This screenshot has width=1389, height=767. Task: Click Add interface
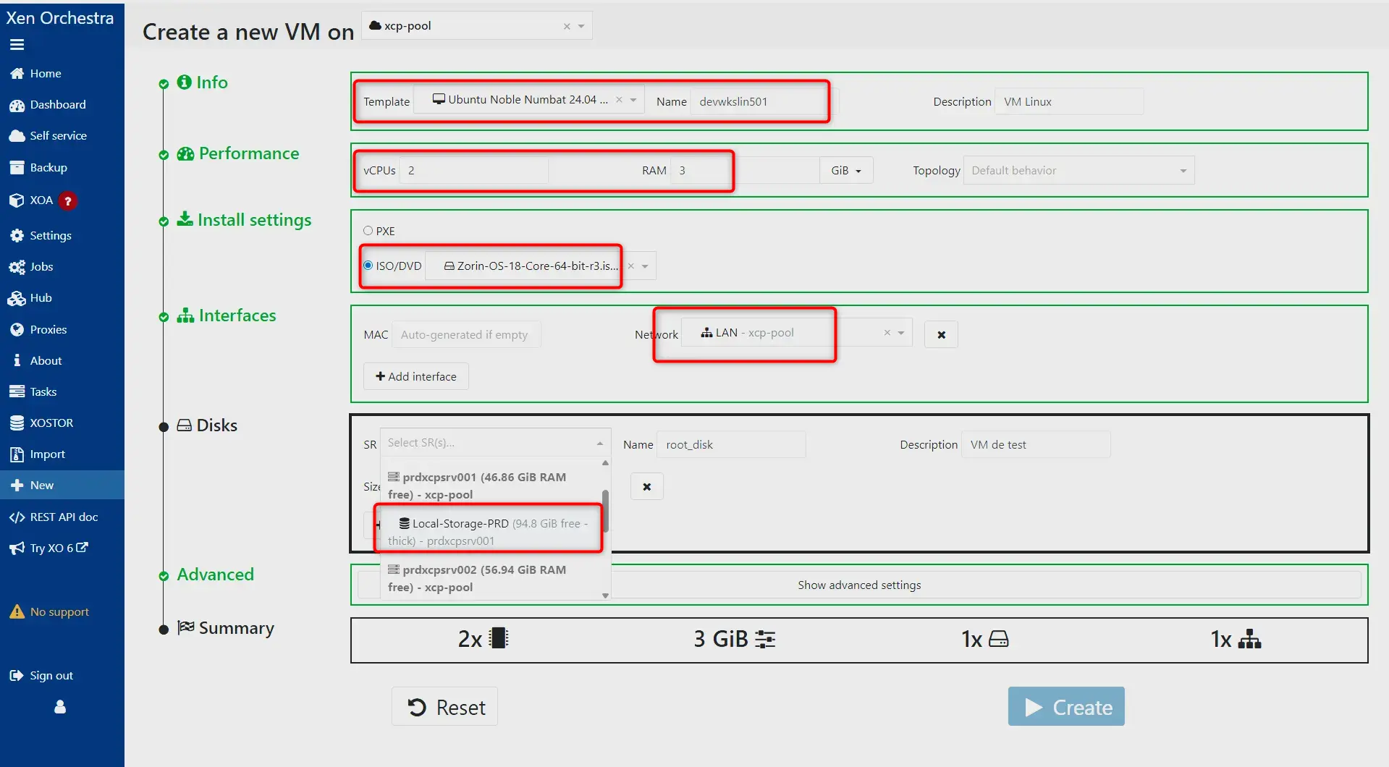(x=415, y=376)
